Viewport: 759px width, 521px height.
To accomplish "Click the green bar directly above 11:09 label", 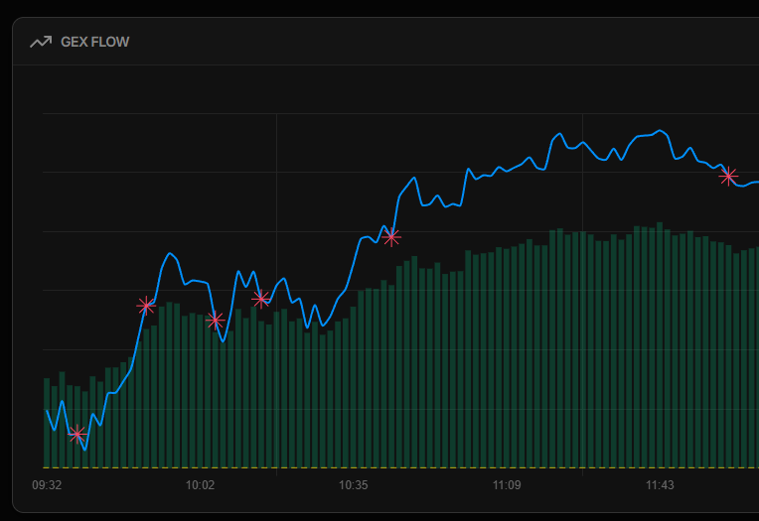I will [x=507, y=357].
